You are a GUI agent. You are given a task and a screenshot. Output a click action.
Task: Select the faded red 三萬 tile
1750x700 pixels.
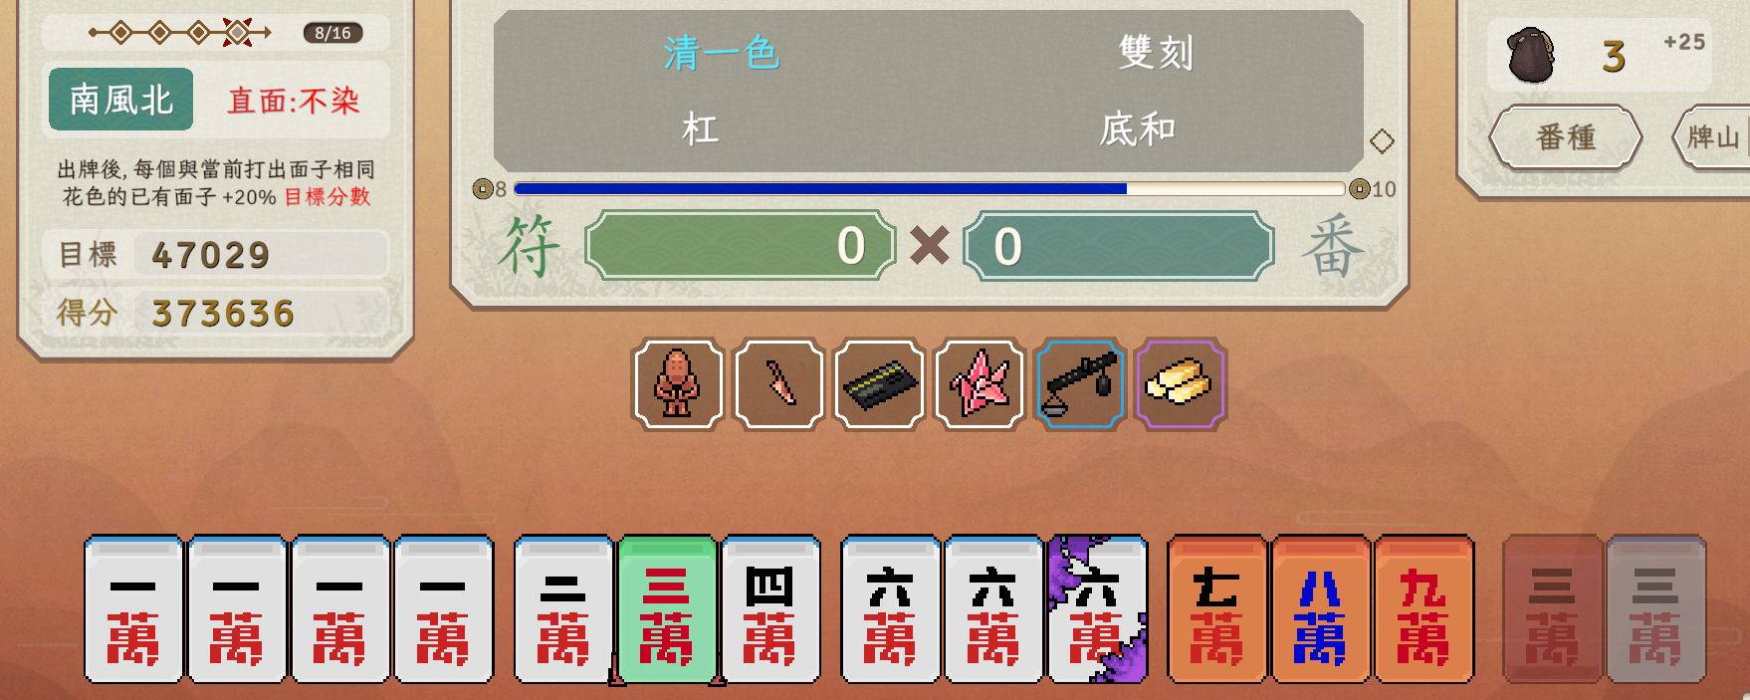pos(1553,609)
